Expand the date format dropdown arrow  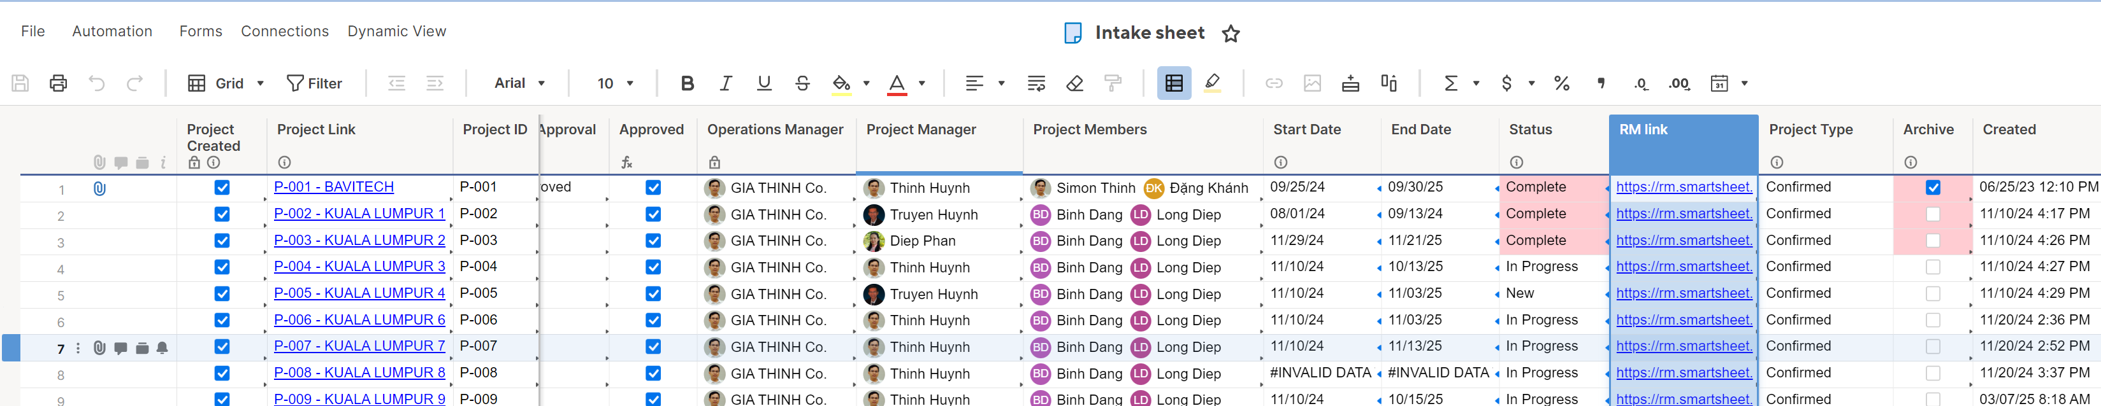pyautogui.click(x=1744, y=83)
